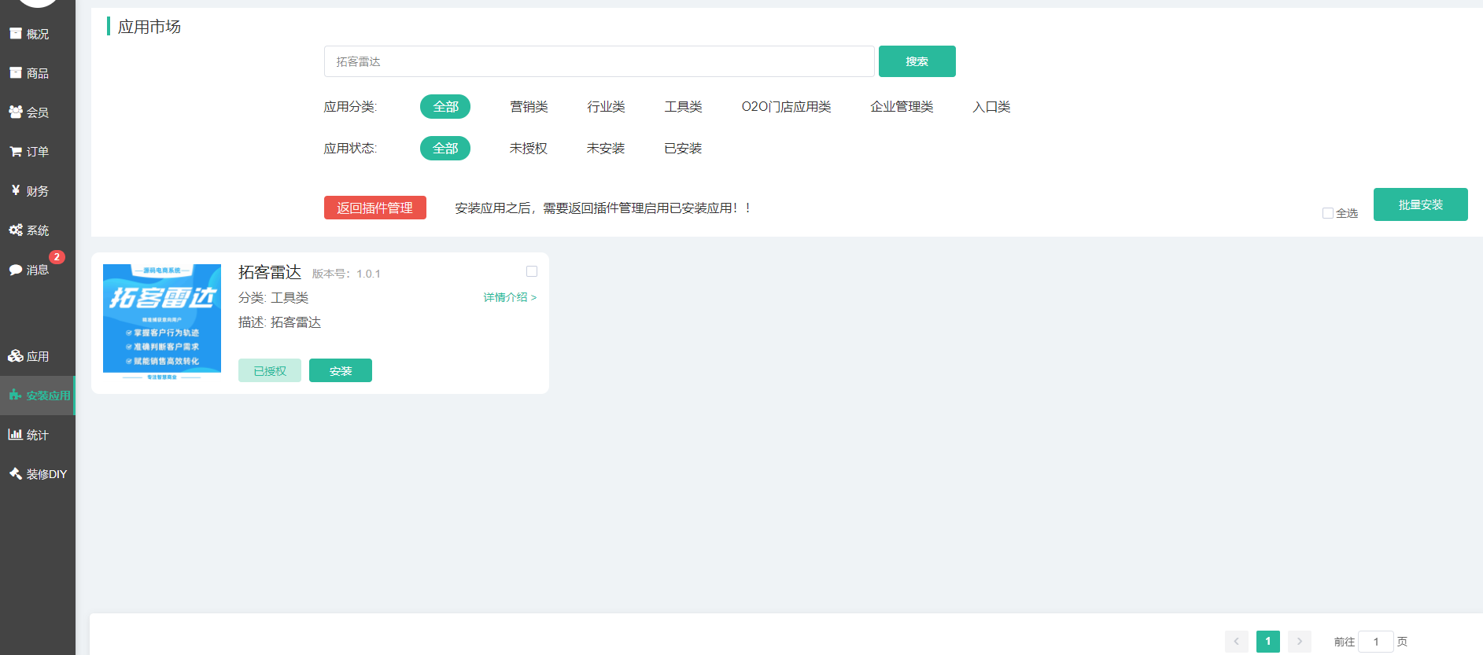Open 消息 messages speech bubble icon
The image size is (1483, 655).
tap(16, 270)
